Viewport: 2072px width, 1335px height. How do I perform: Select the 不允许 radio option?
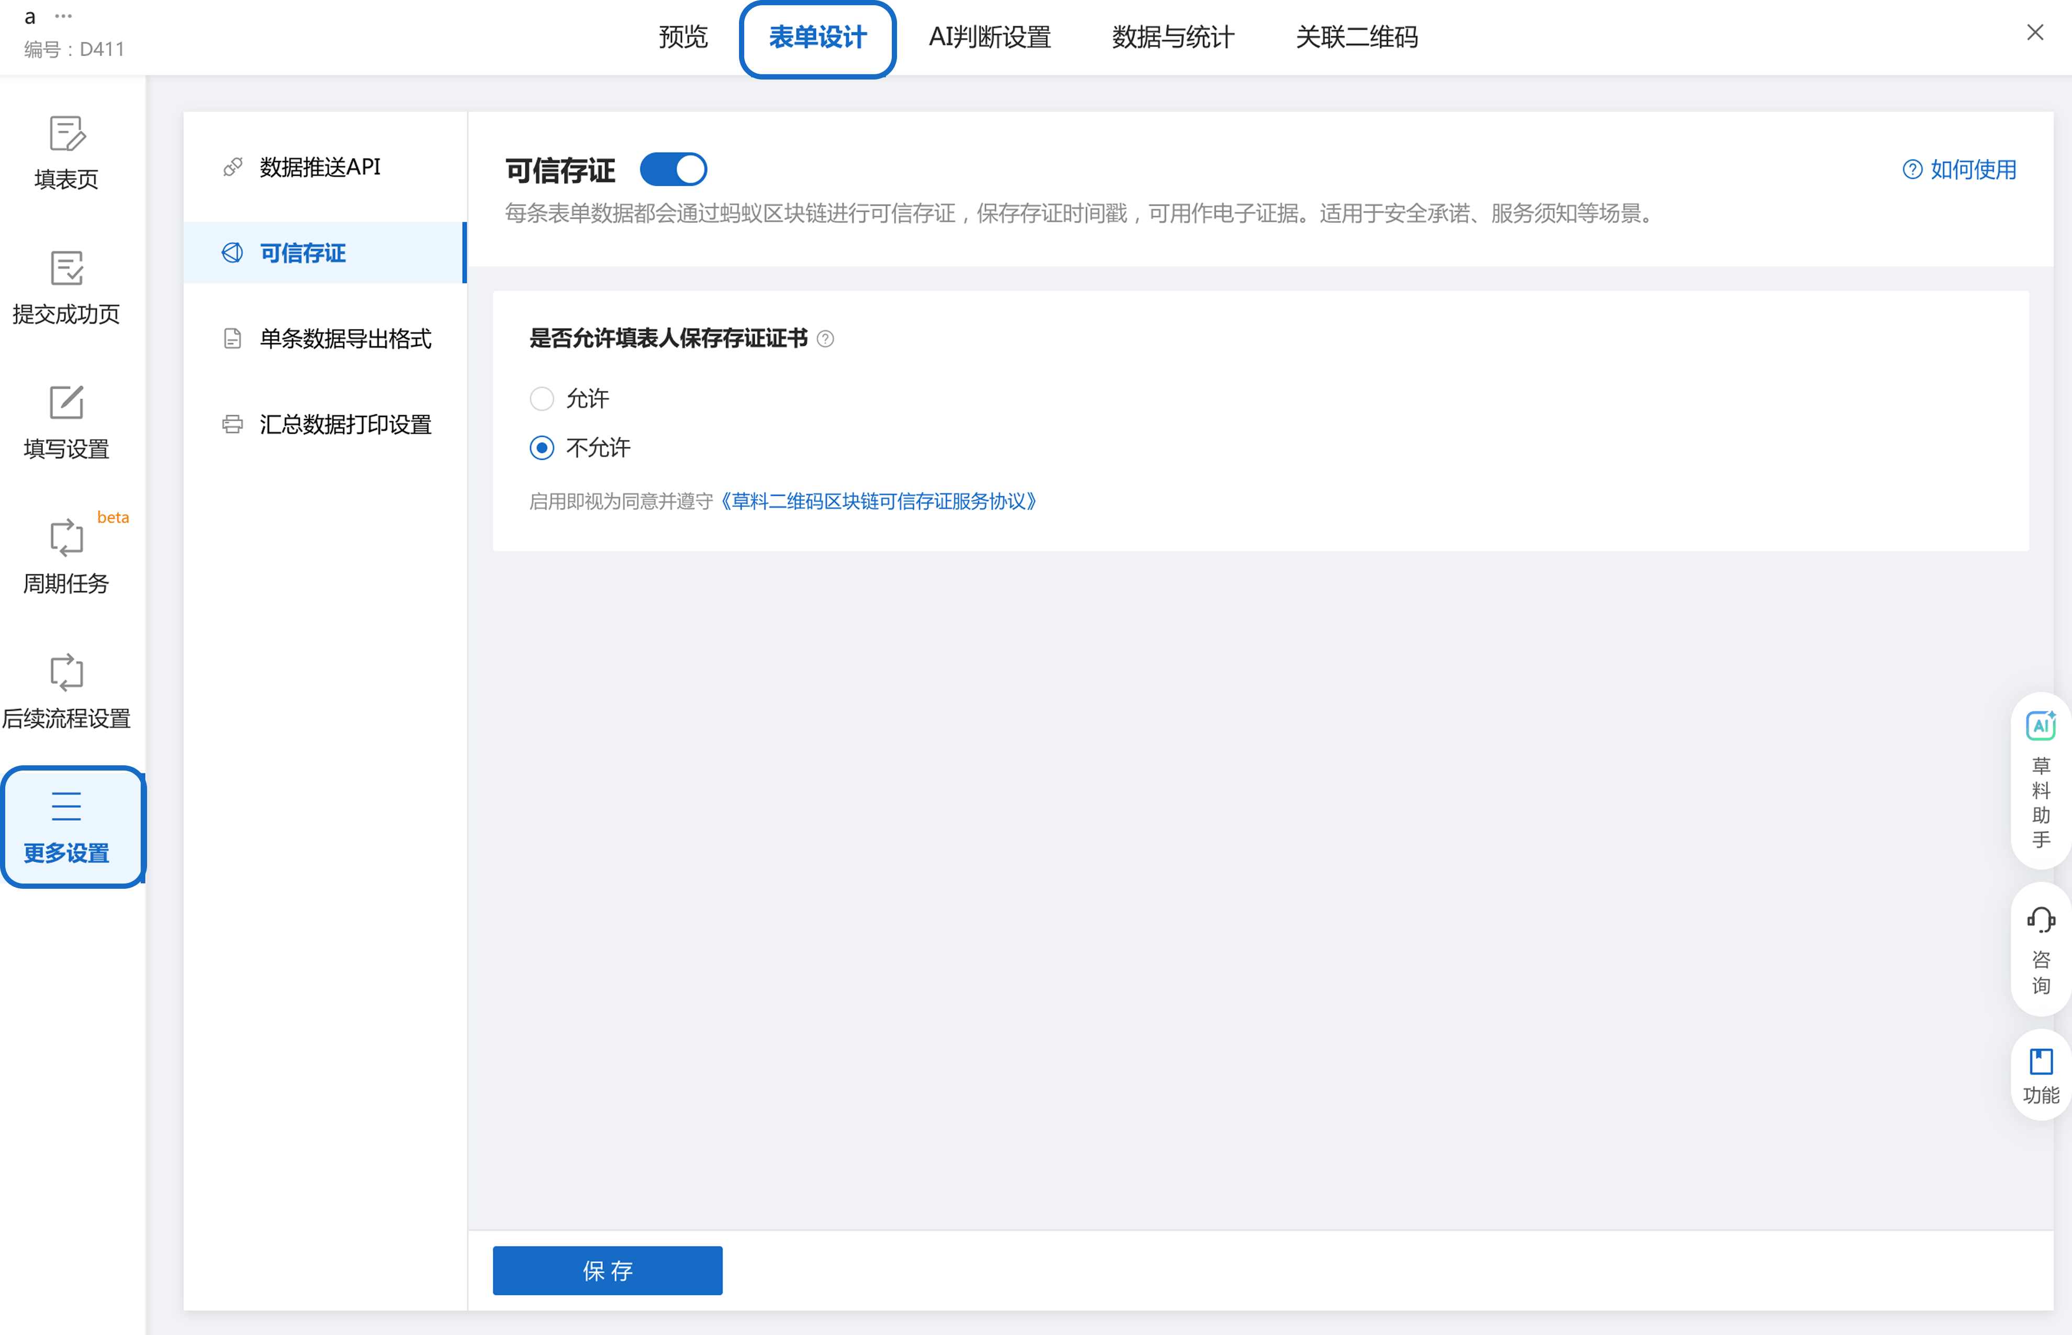click(542, 448)
